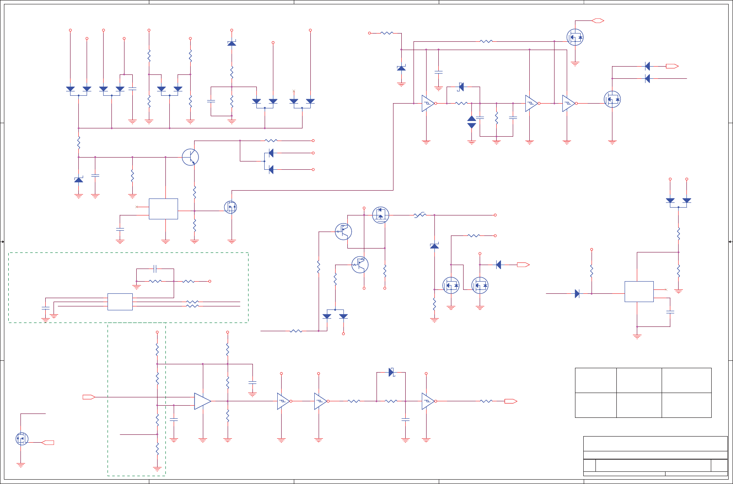Select the IC rectangle inside the upper dashed box
Viewport: 733px width, 484px height.
click(120, 302)
